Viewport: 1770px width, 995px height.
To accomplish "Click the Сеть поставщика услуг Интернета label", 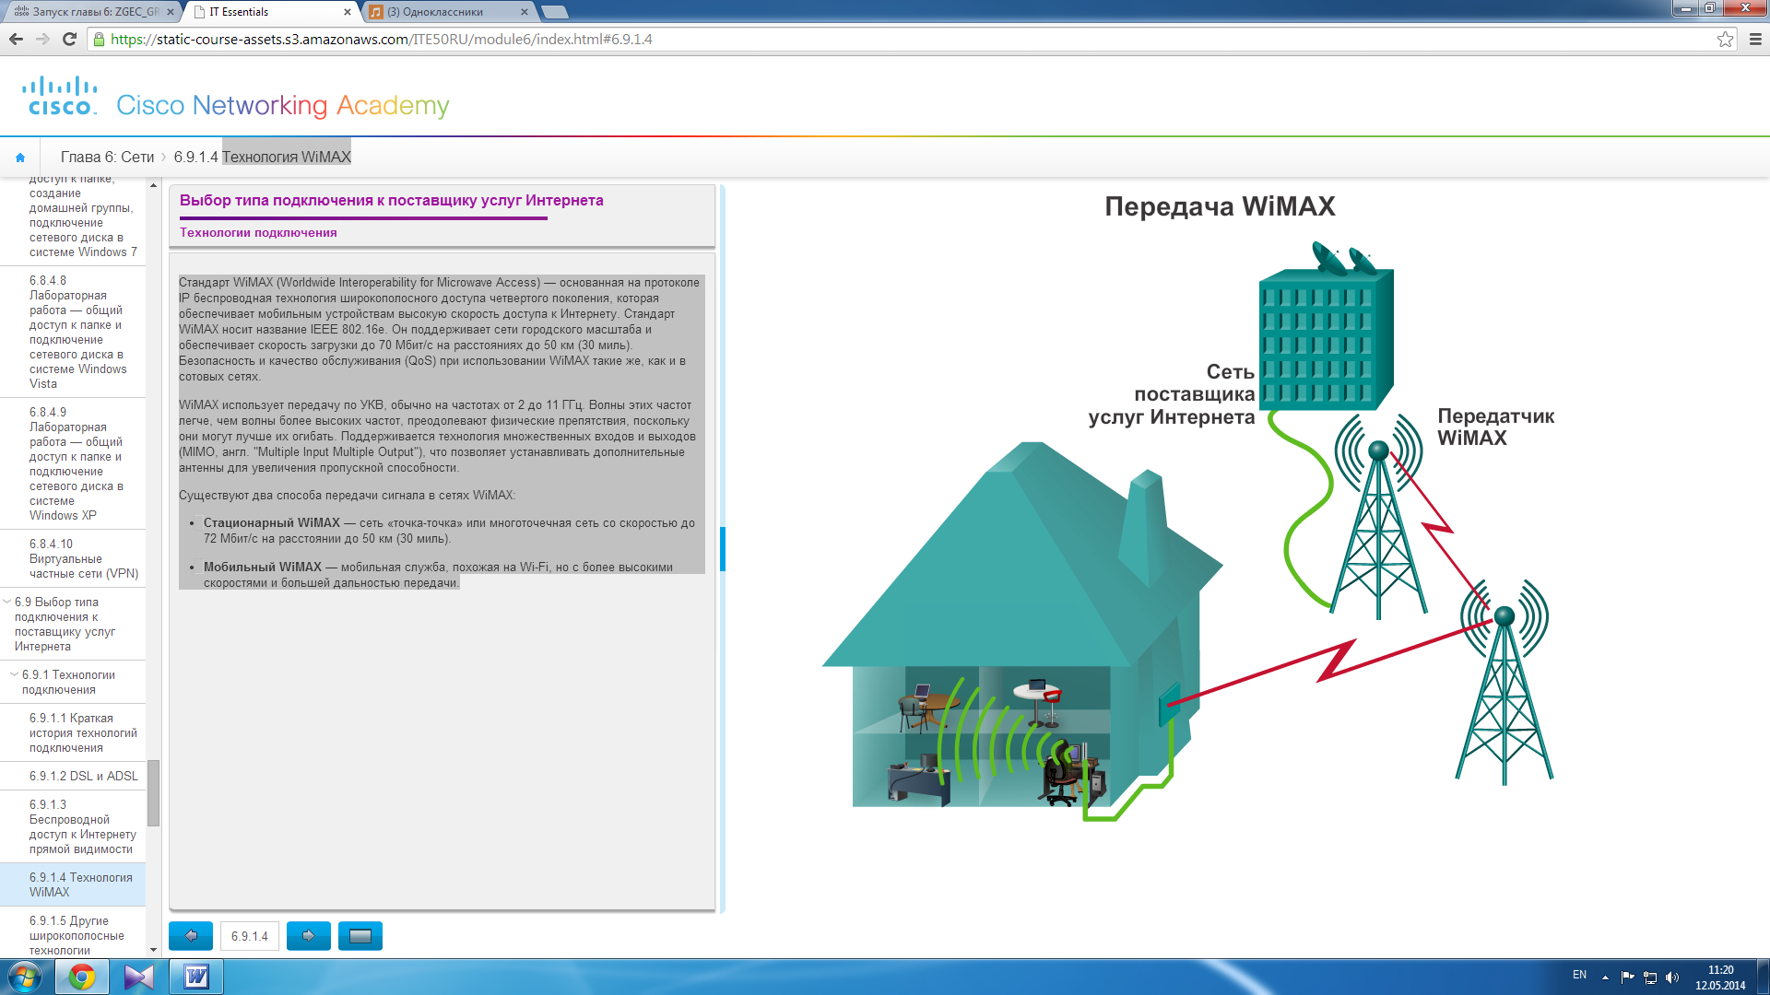I will coord(1172,394).
